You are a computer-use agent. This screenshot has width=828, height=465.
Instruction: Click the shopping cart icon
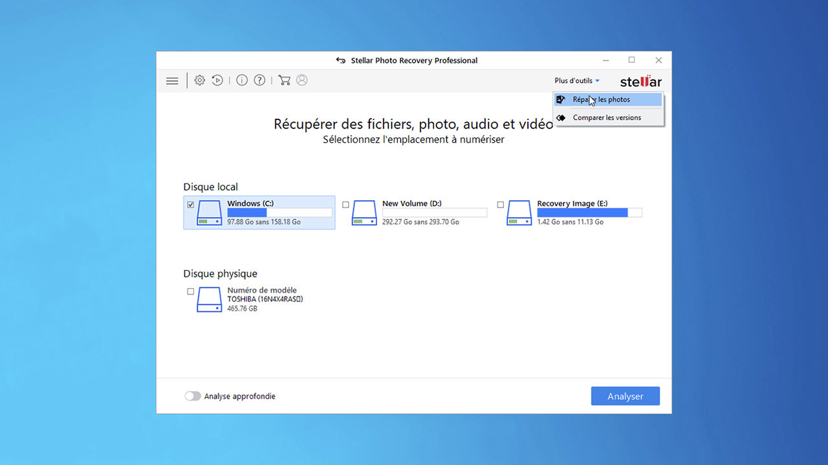click(x=284, y=80)
